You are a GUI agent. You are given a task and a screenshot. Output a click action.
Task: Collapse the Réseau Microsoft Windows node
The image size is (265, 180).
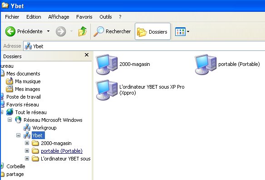click(10, 120)
